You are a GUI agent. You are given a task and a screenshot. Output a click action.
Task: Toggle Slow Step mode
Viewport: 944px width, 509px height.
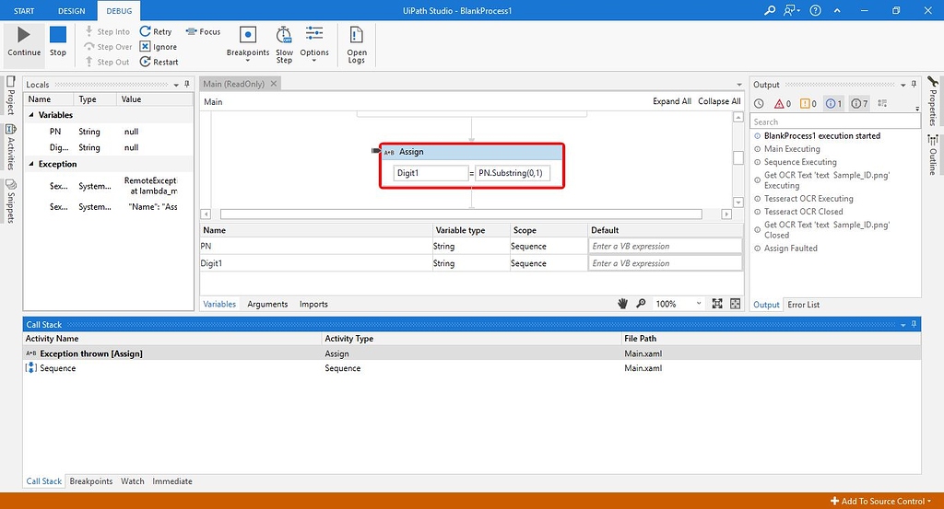[284, 45]
